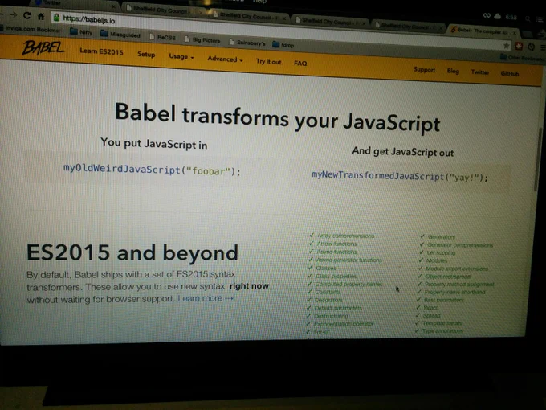Open the clock extension icon in toolbar
The width and height of the screenshot is (546, 410).
(x=531, y=47)
